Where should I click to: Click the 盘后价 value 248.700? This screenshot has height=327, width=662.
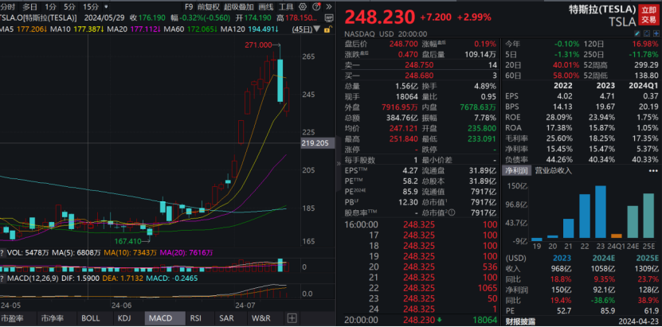[x=404, y=44]
